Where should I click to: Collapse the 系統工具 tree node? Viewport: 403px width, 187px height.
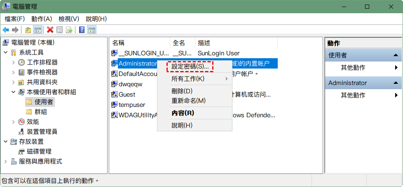point(5,52)
